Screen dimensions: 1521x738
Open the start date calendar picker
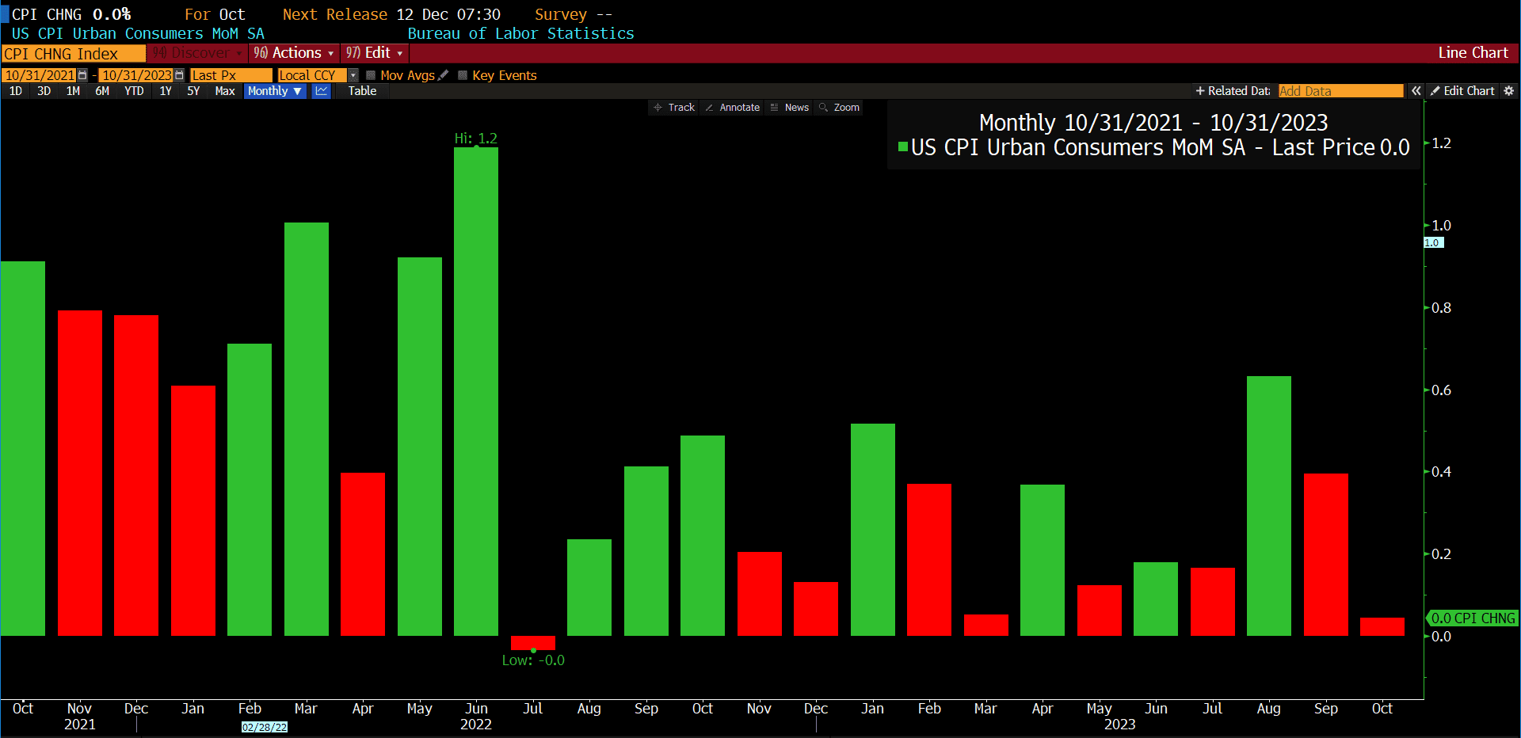[x=82, y=75]
